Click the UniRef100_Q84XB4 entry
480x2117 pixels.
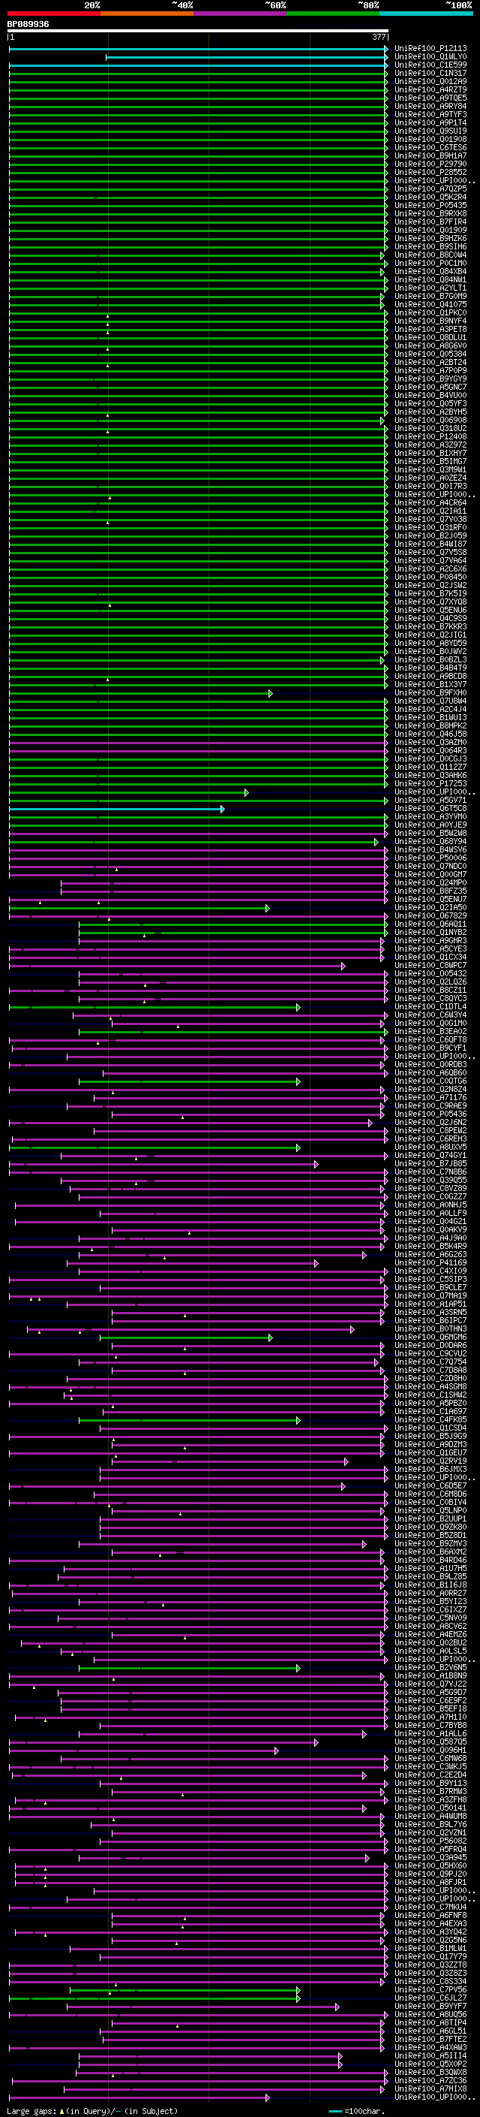(430, 271)
